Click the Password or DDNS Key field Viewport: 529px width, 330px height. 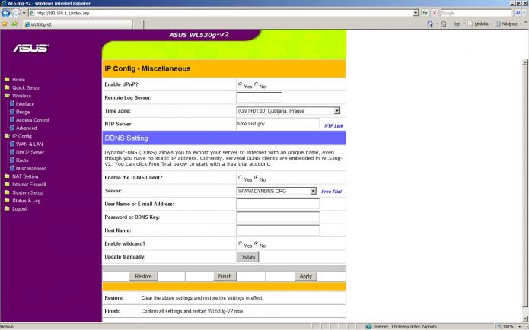[278, 217]
